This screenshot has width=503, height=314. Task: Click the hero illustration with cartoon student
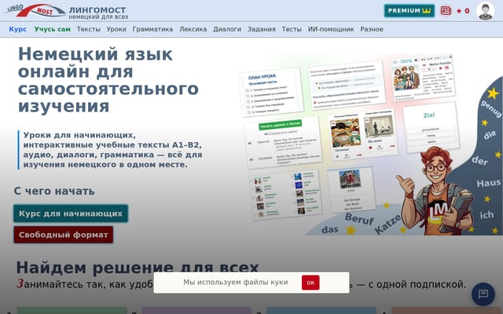(370, 144)
